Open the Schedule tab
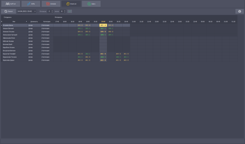245x144 pixels. [x=51, y=4]
